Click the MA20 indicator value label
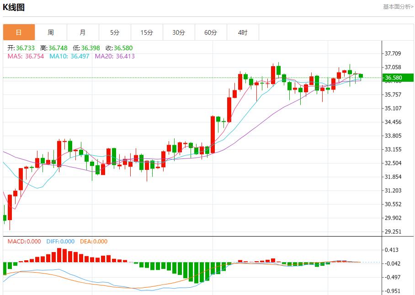Viewport: 415px width, 295px height. (115, 56)
